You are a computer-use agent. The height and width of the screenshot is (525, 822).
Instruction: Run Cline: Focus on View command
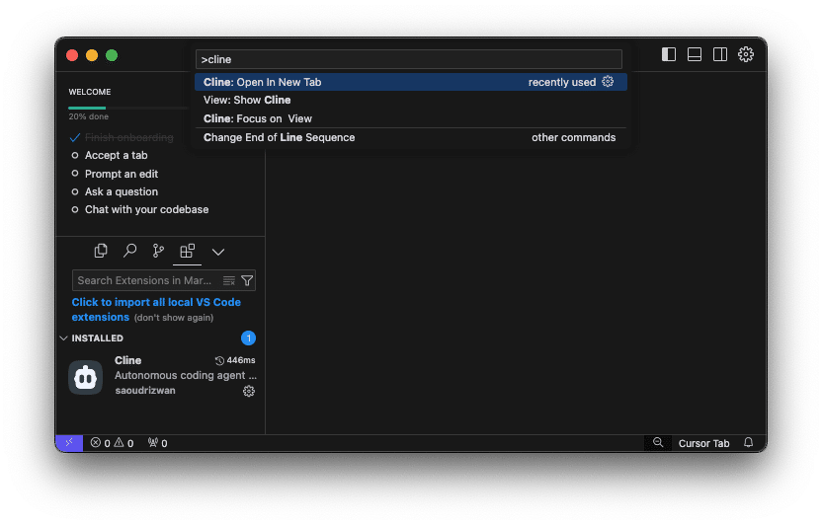tap(410, 118)
